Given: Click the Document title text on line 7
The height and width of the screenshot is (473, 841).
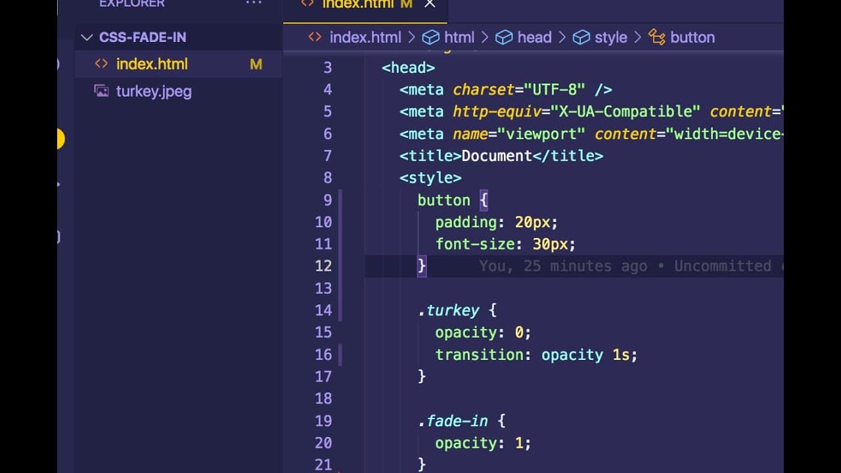Looking at the screenshot, I should (497, 156).
